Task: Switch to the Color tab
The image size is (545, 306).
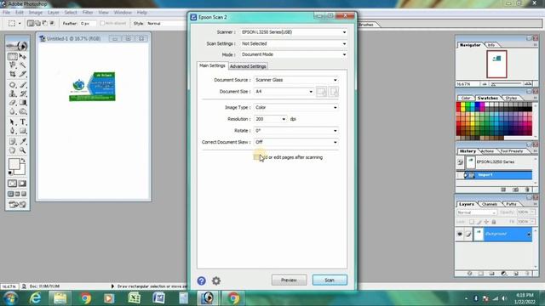Action: [466, 99]
